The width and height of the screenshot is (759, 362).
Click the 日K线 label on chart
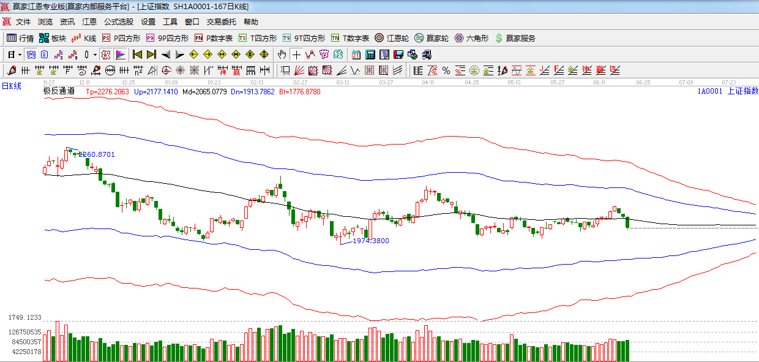[x=11, y=86]
